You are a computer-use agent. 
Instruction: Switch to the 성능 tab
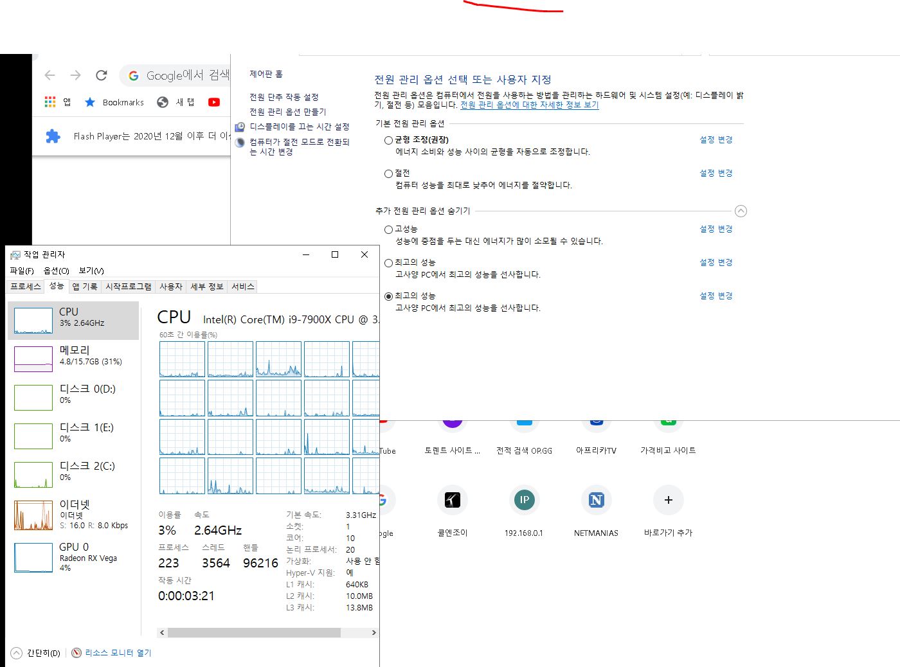pyautogui.click(x=57, y=286)
